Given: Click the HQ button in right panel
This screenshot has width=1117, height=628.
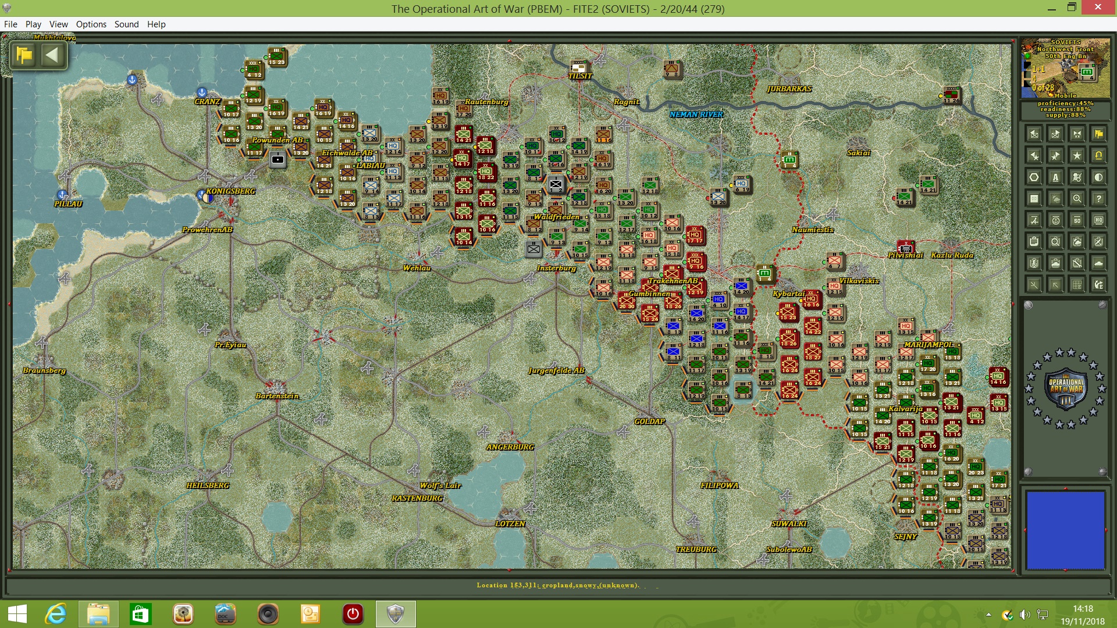Looking at the screenshot, I should [x=1098, y=220].
